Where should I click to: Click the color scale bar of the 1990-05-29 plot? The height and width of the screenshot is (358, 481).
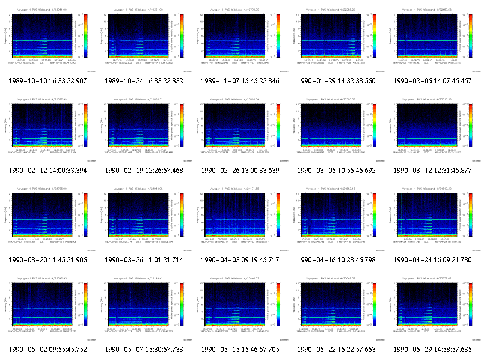tap(471, 305)
